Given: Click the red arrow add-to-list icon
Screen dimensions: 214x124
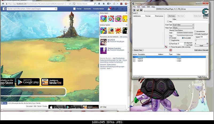Looking at the screenshot, I should coord(166,47).
